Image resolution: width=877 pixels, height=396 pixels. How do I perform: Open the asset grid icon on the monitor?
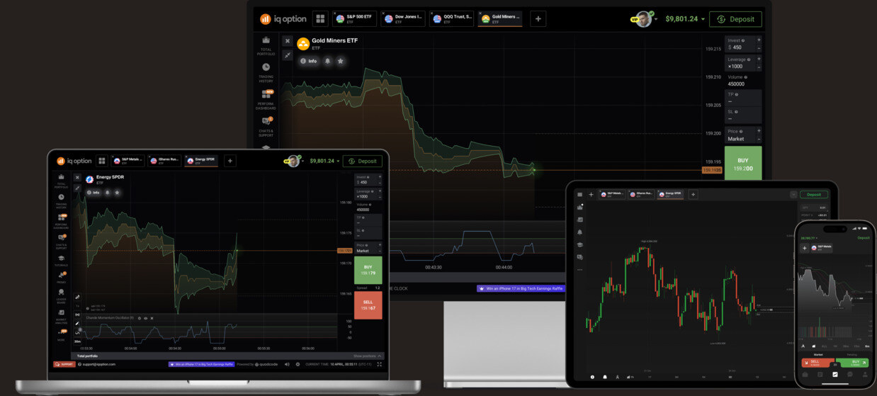[x=320, y=19]
